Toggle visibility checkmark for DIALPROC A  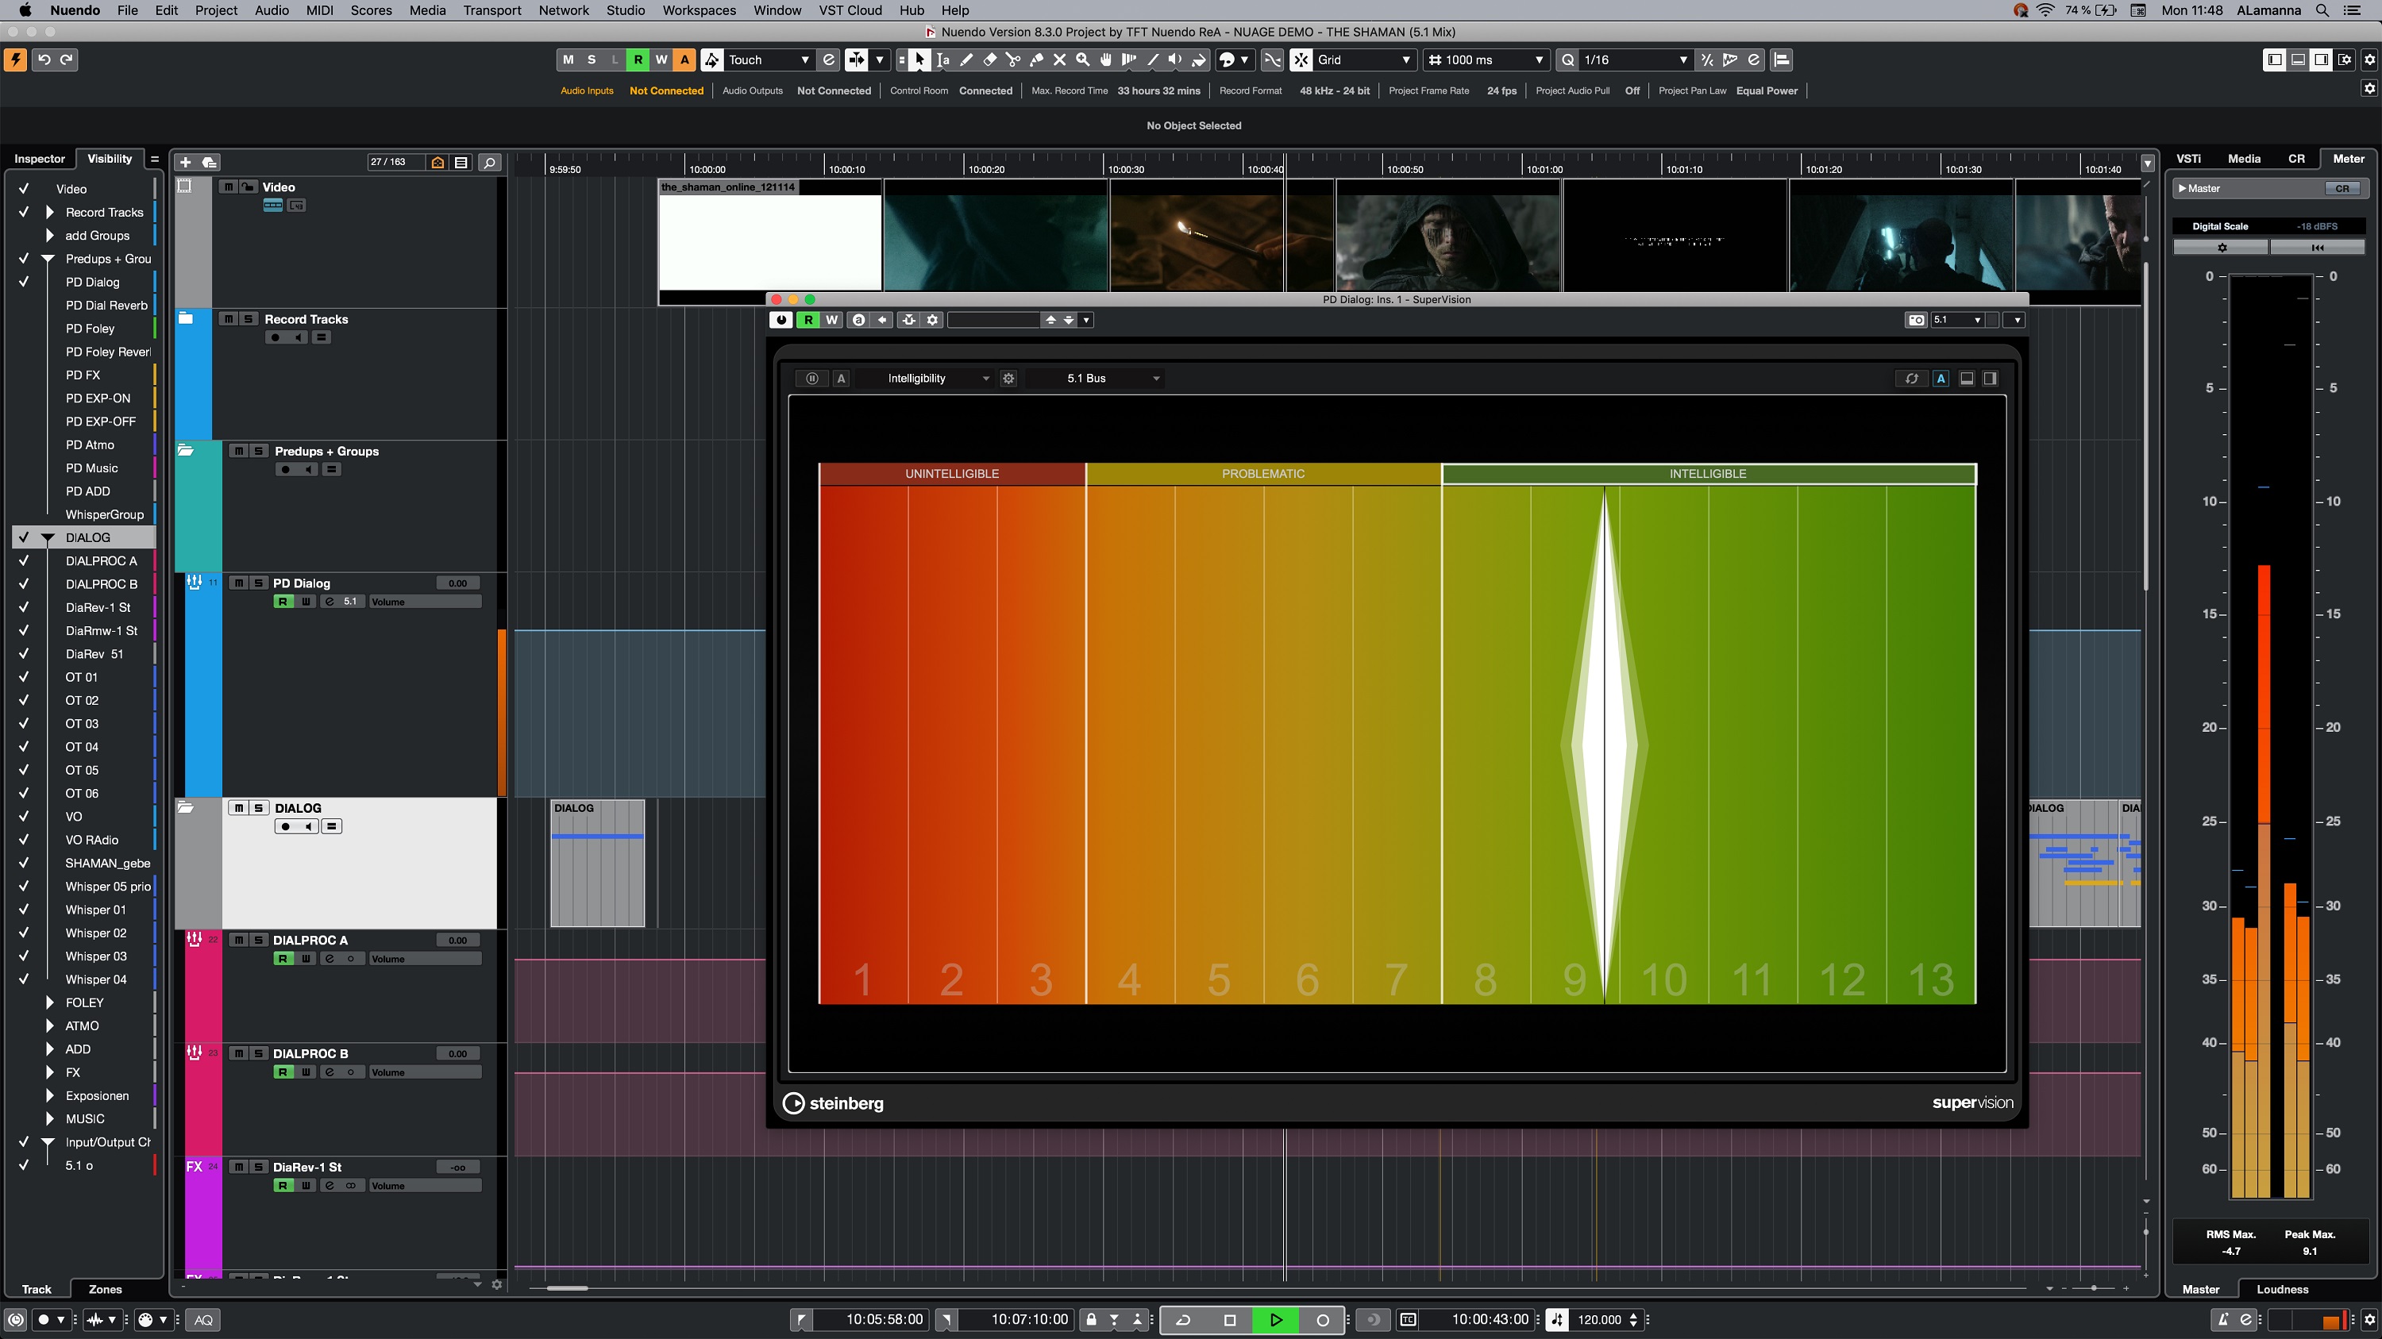(24, 561)
